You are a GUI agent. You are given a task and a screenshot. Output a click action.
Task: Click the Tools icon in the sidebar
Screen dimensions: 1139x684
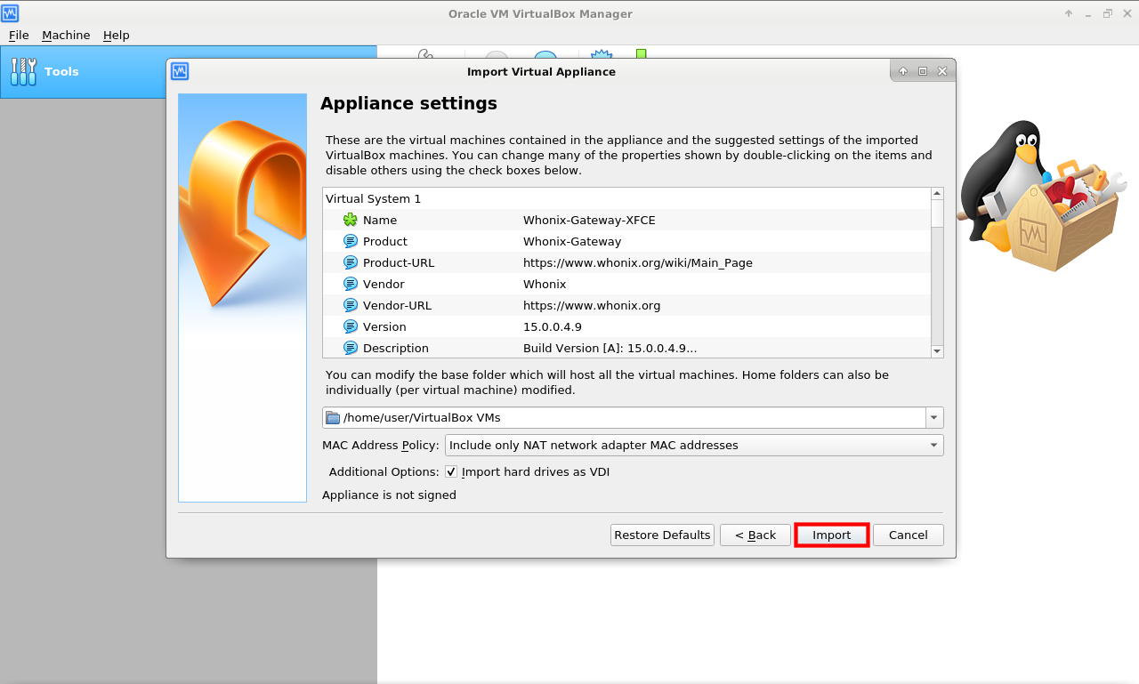tap(24, 72)
